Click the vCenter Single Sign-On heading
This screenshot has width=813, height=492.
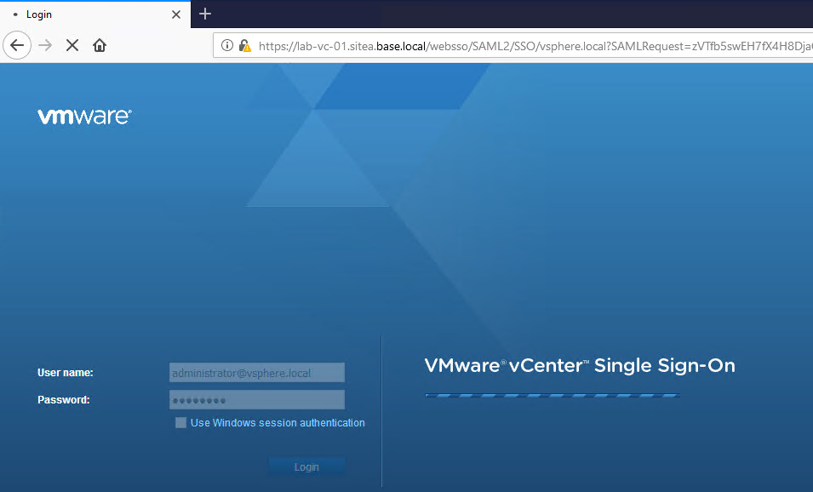[579, 366]
